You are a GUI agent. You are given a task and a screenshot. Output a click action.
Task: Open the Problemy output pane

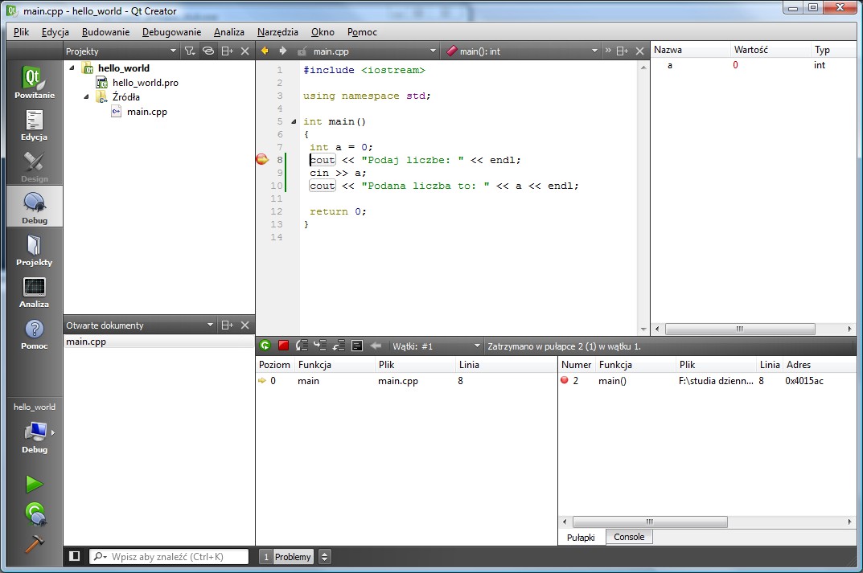pyautogui.click(x=286, y=556)
